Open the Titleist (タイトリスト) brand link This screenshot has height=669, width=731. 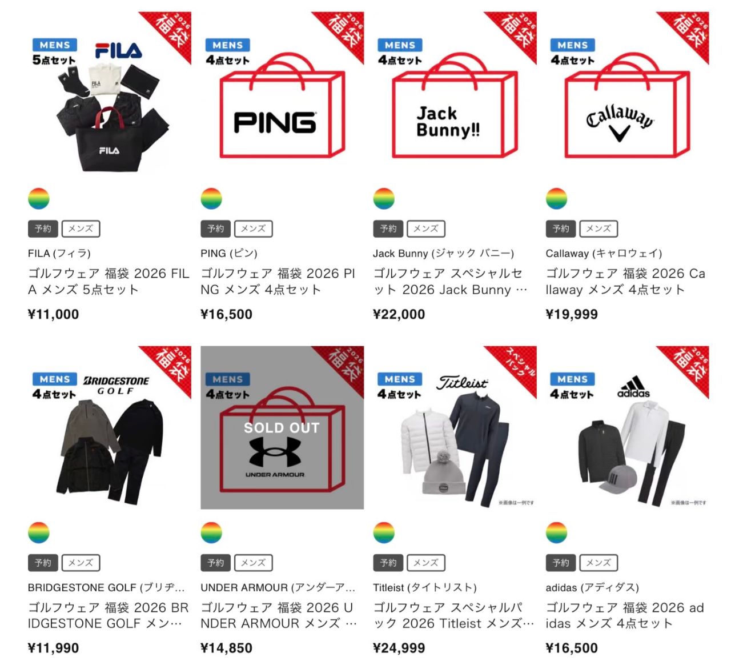pos(424,587)
